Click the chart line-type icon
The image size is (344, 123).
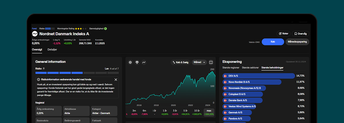144,62
